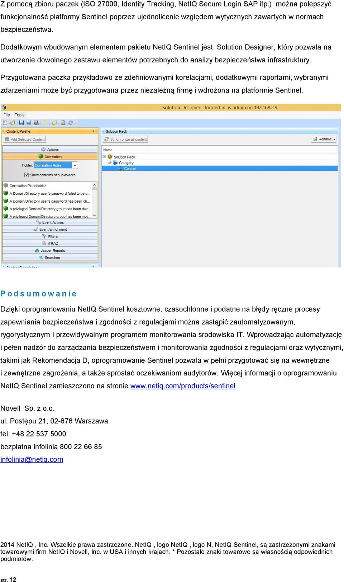Click Add Selected Content button
Image resolution: width=344 pixels, height=582 pixels.
pyautogui.click(x=25, y=139)
